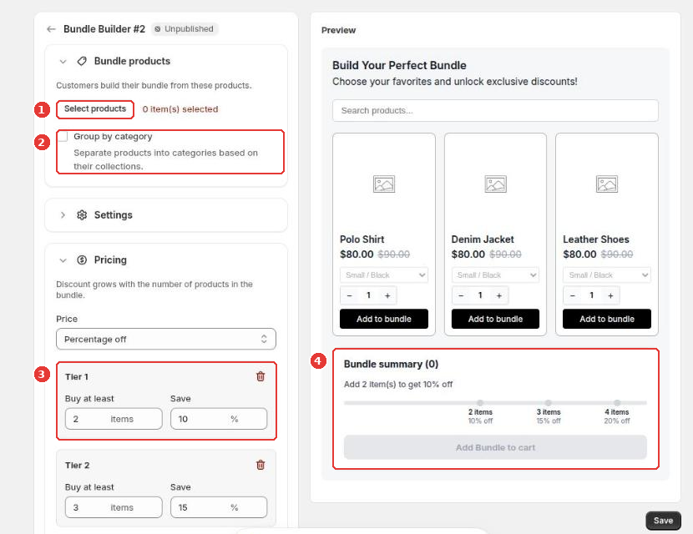The height and width of the screenshot is (534, 693).
Task: Add Denim Jacket to bundle
Action: point(495,319)
